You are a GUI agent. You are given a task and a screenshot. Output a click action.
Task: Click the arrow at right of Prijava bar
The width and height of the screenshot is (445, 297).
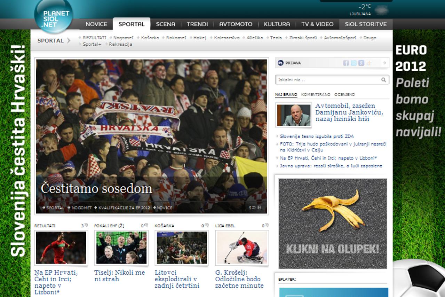tap(384, 63)
